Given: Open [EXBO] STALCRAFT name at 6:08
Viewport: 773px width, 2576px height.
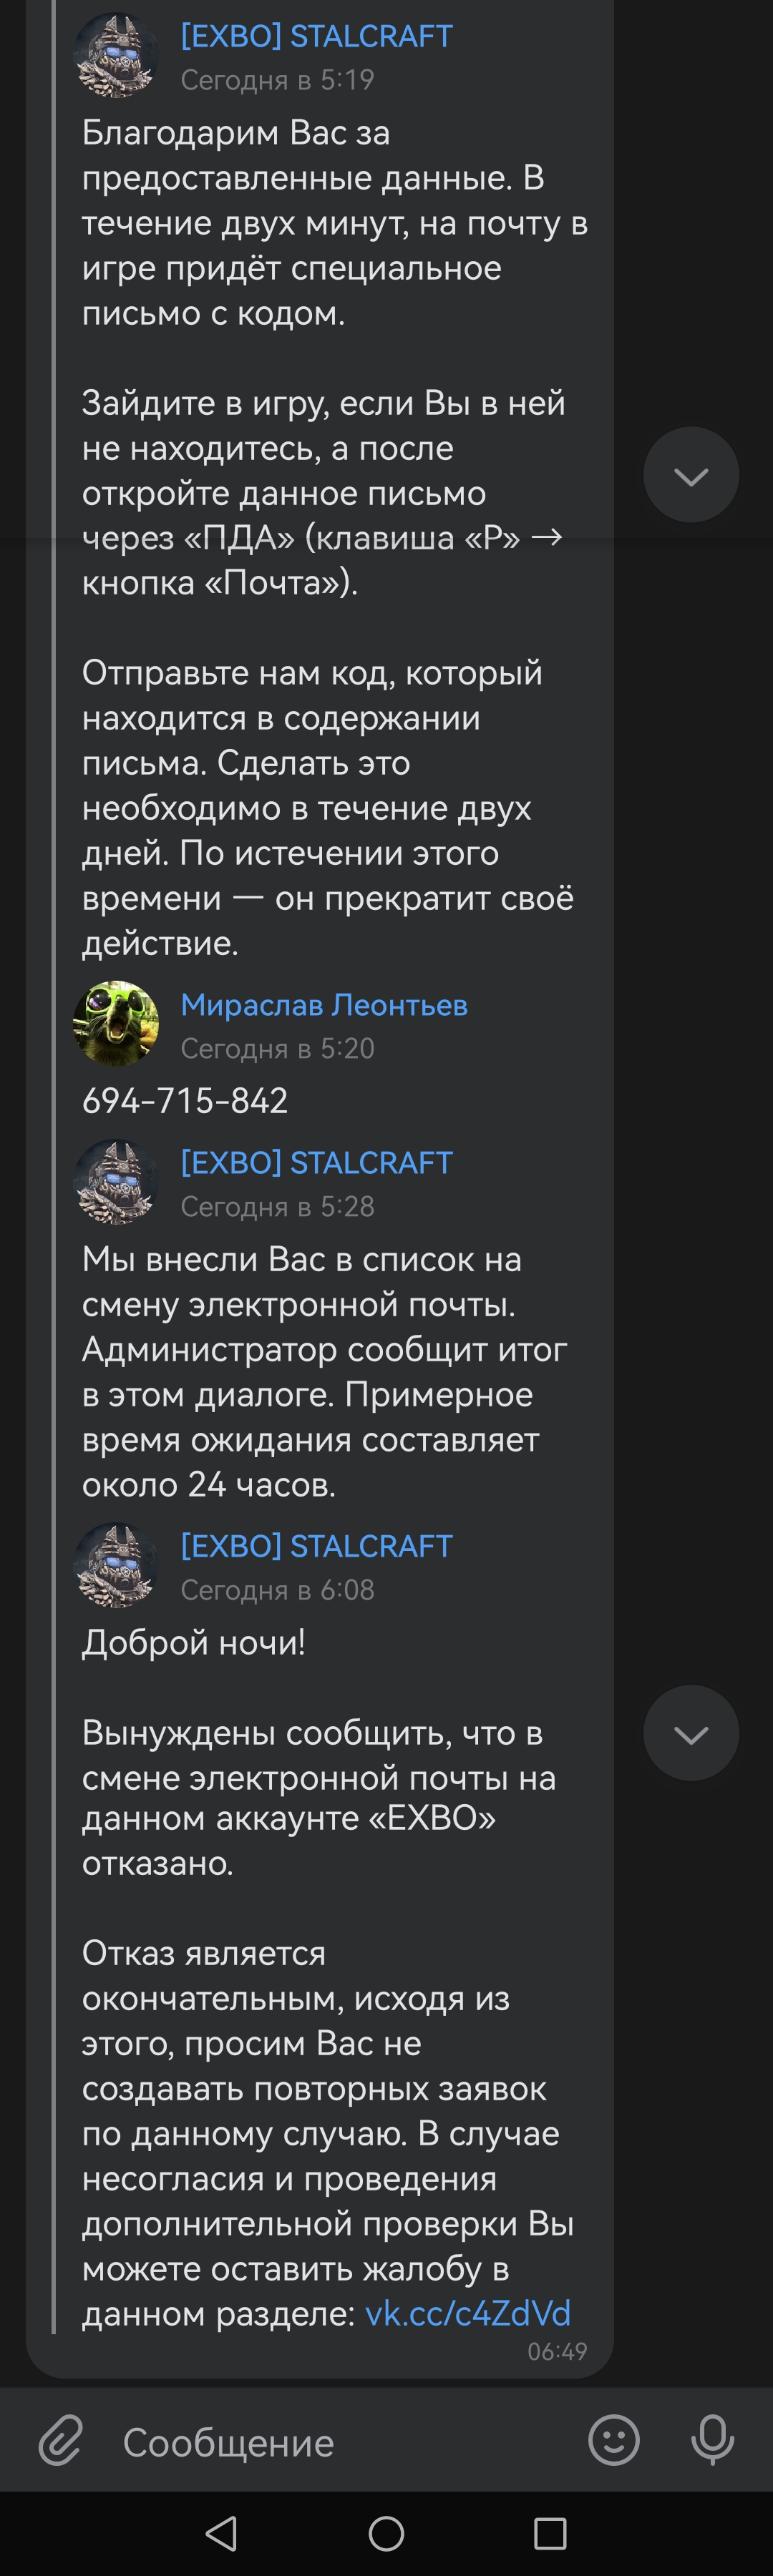Looking at the screenshot, I should click(x=316, y=1546).
